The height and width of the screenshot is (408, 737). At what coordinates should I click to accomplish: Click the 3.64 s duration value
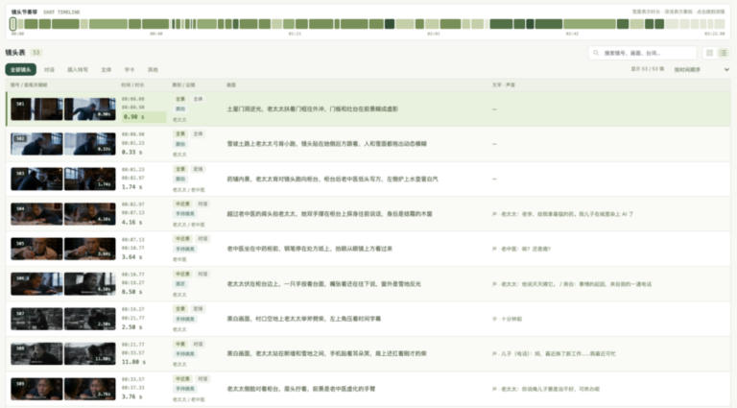132,257
